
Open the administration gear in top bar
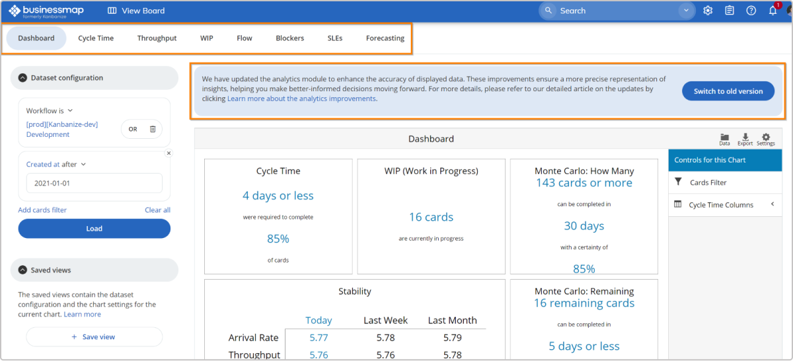[x=708, y=11]
